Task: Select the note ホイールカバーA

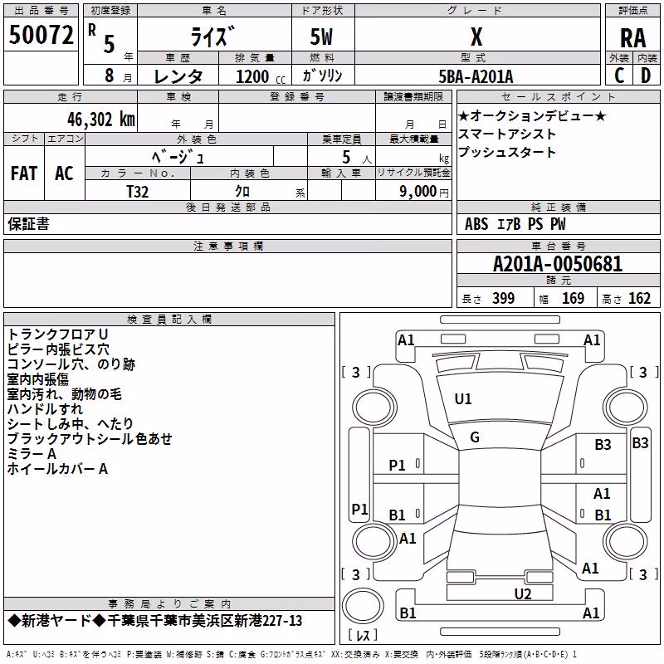Action: [57, 469]
